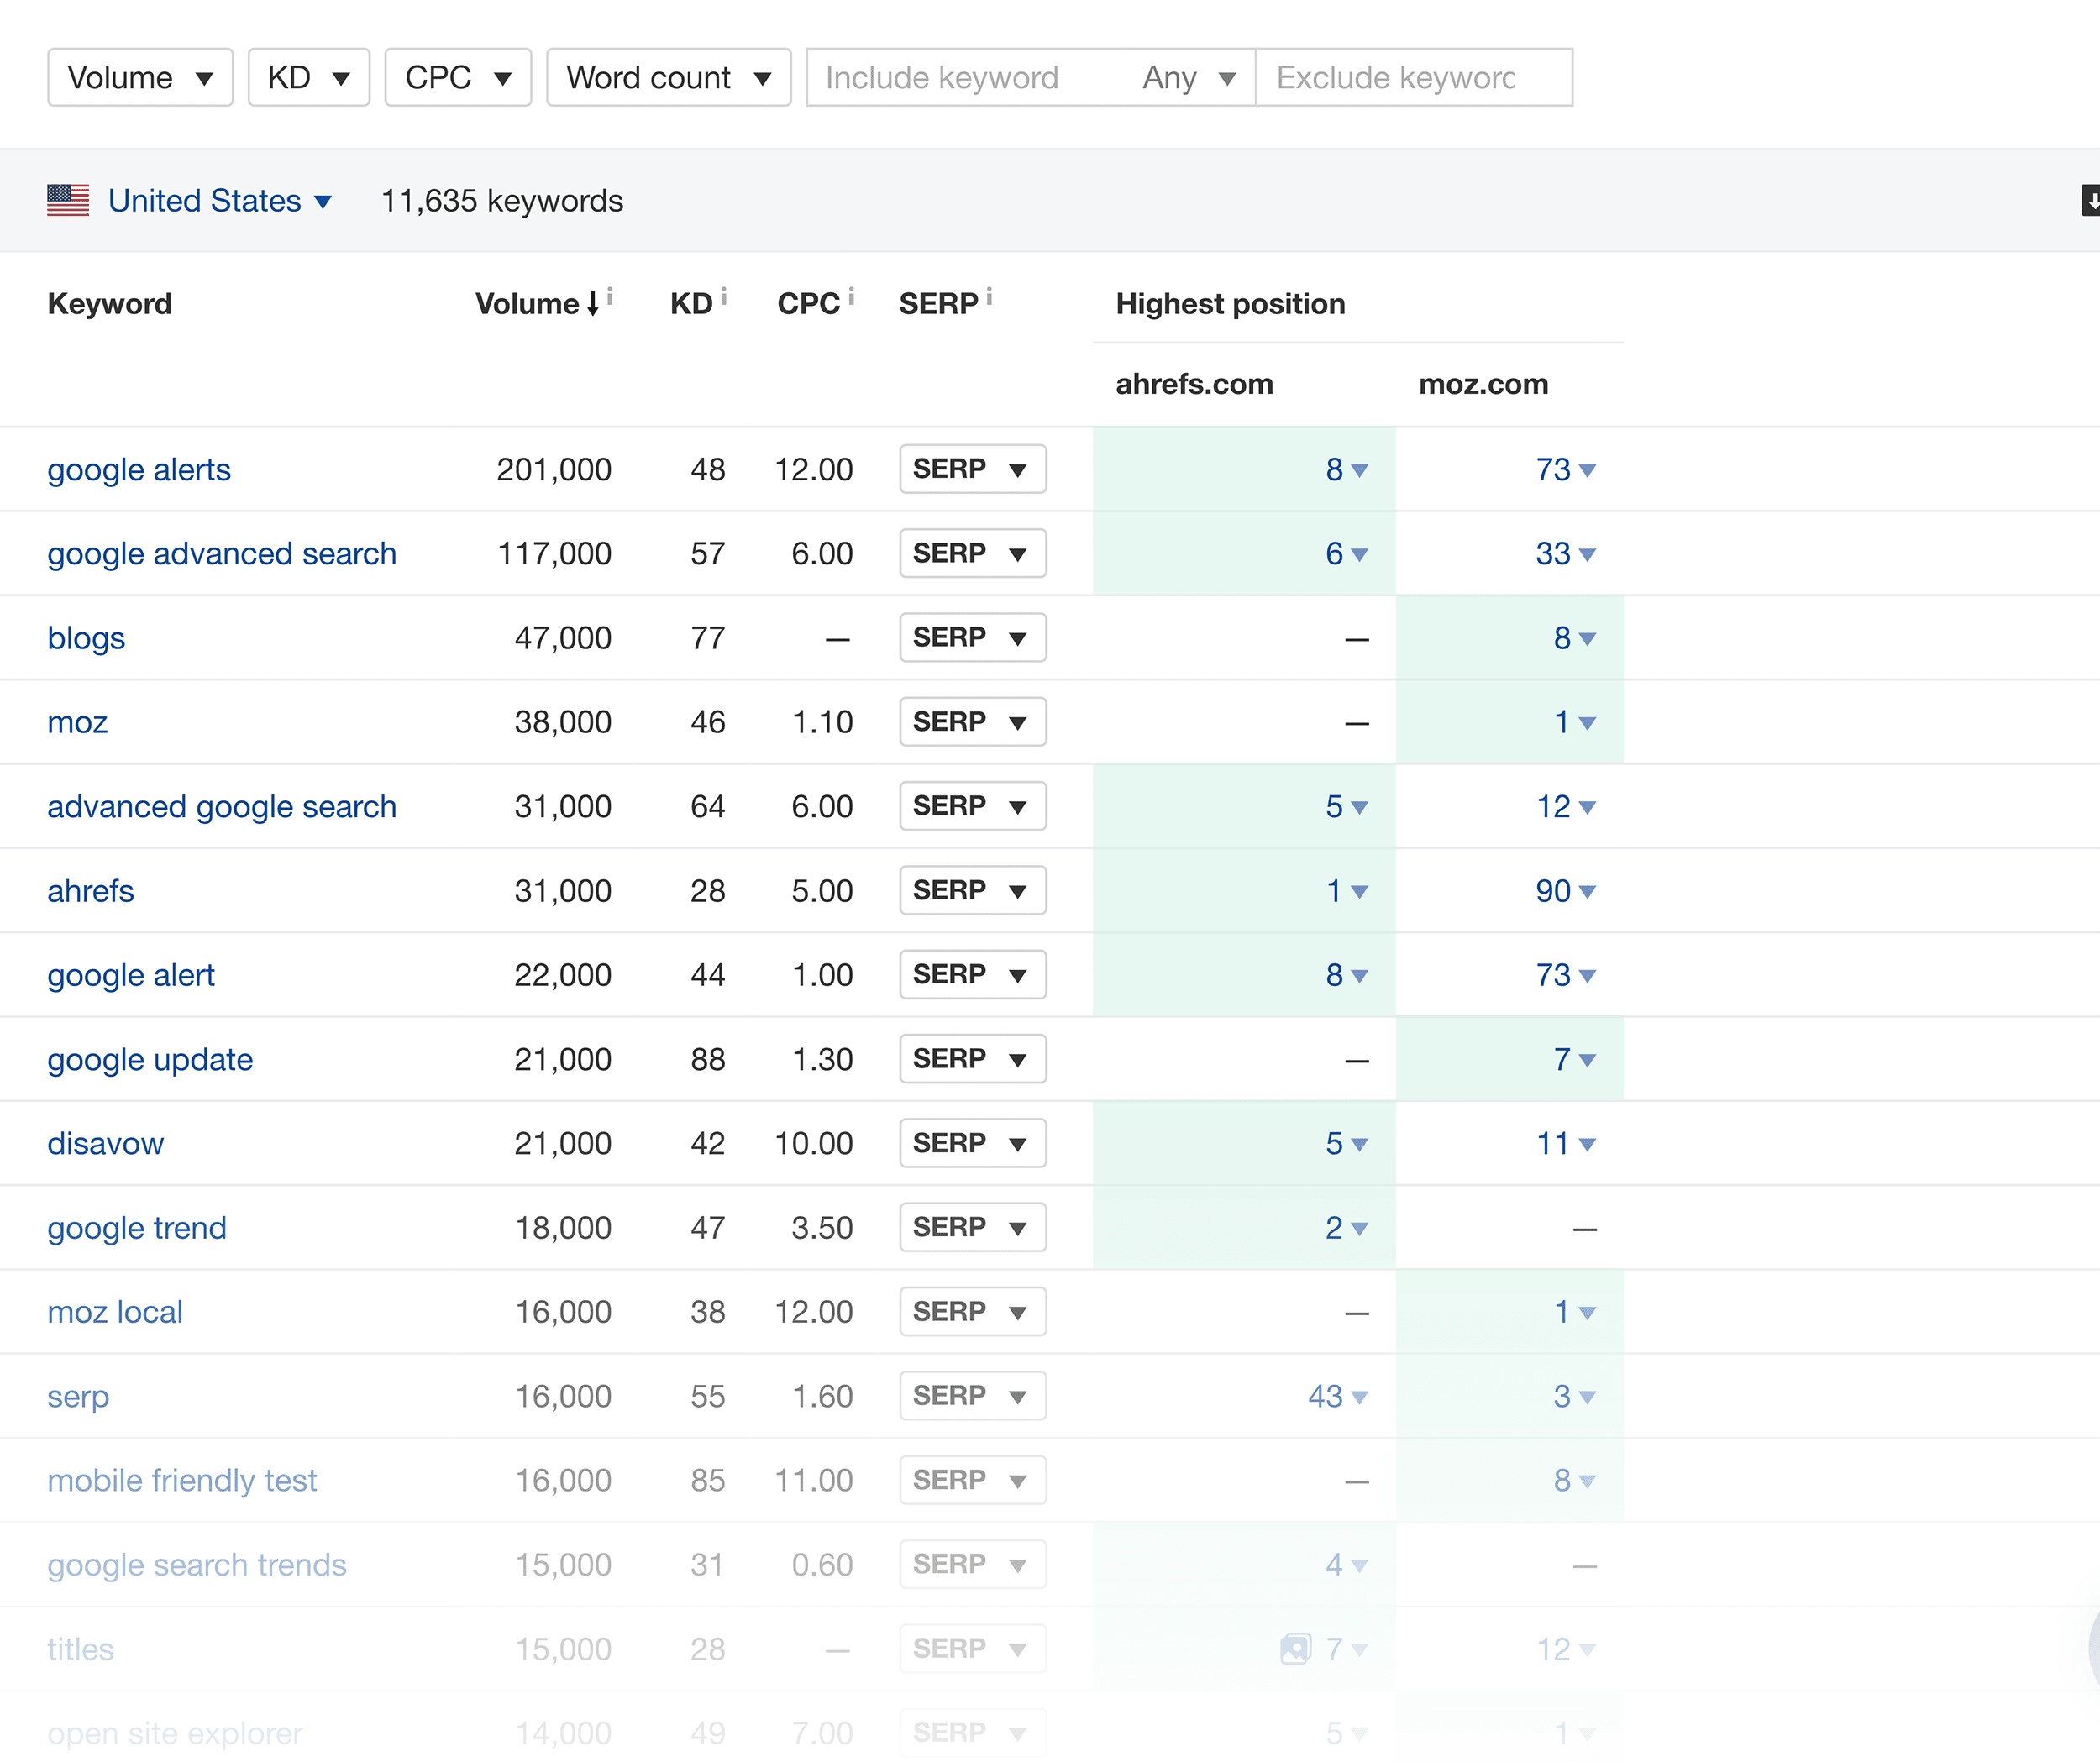Click the moz local keyword row
The image size is (2100, 1762).
tap(113, 1311)
